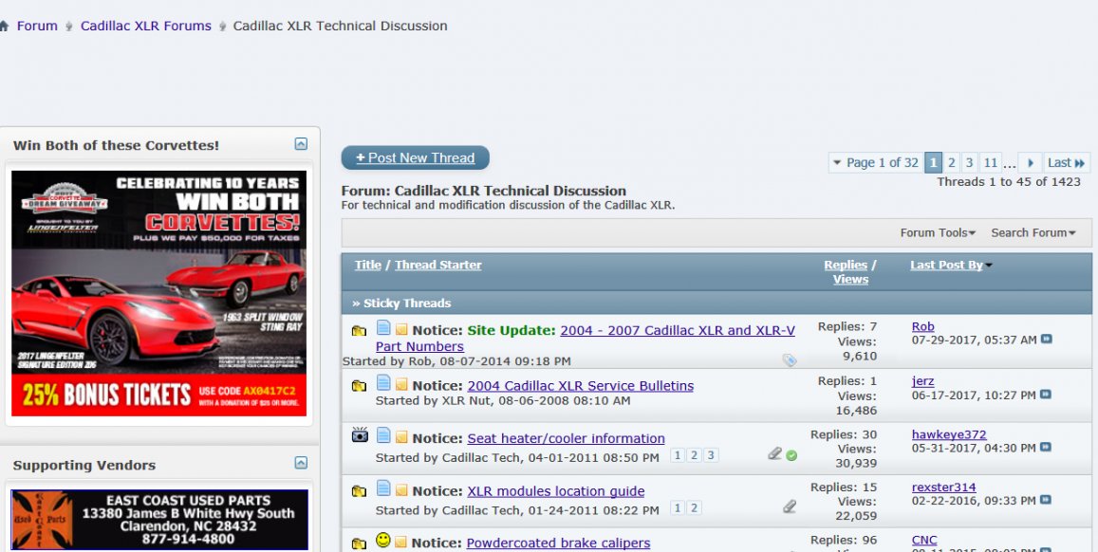Jump to page 11 of threads
This screenshot has width=1098, height=552.
pyautogui.click(x=990, y=162)
